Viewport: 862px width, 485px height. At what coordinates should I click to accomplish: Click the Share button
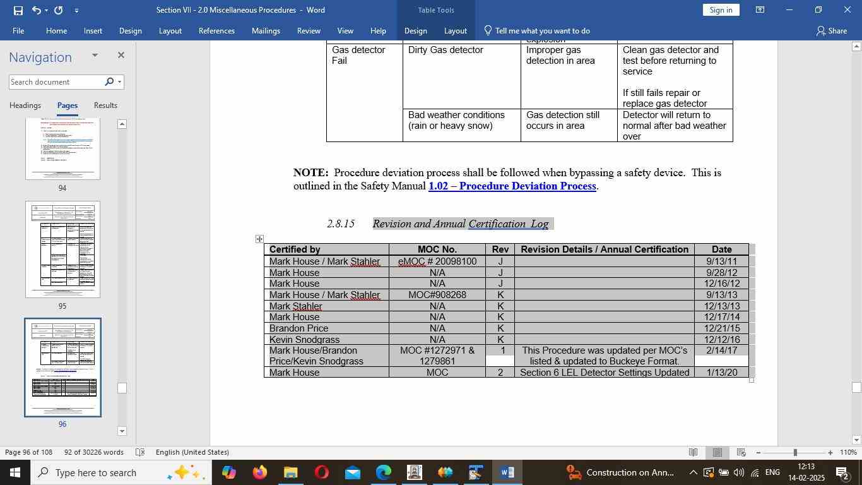pyautogui.click(x=832, y=30)
